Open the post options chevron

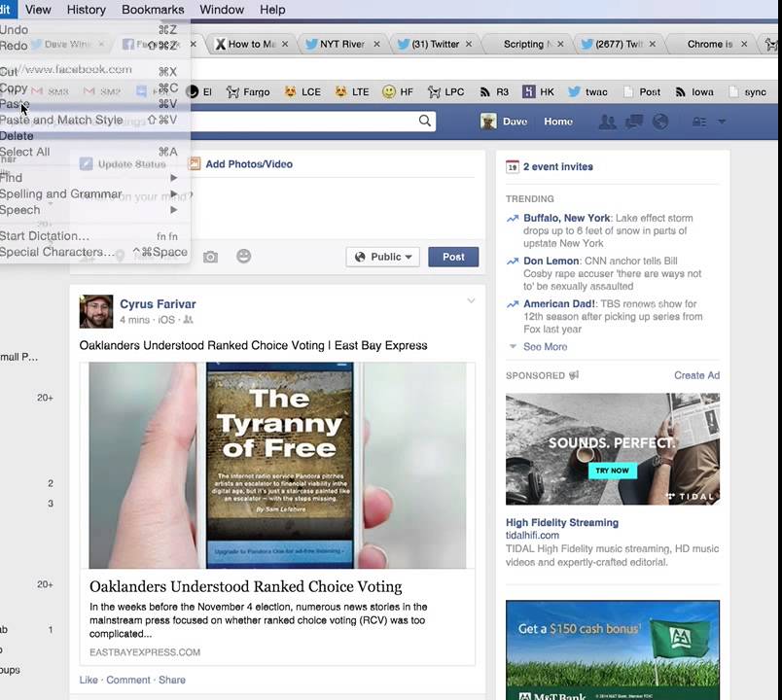(x=471, y=300)
